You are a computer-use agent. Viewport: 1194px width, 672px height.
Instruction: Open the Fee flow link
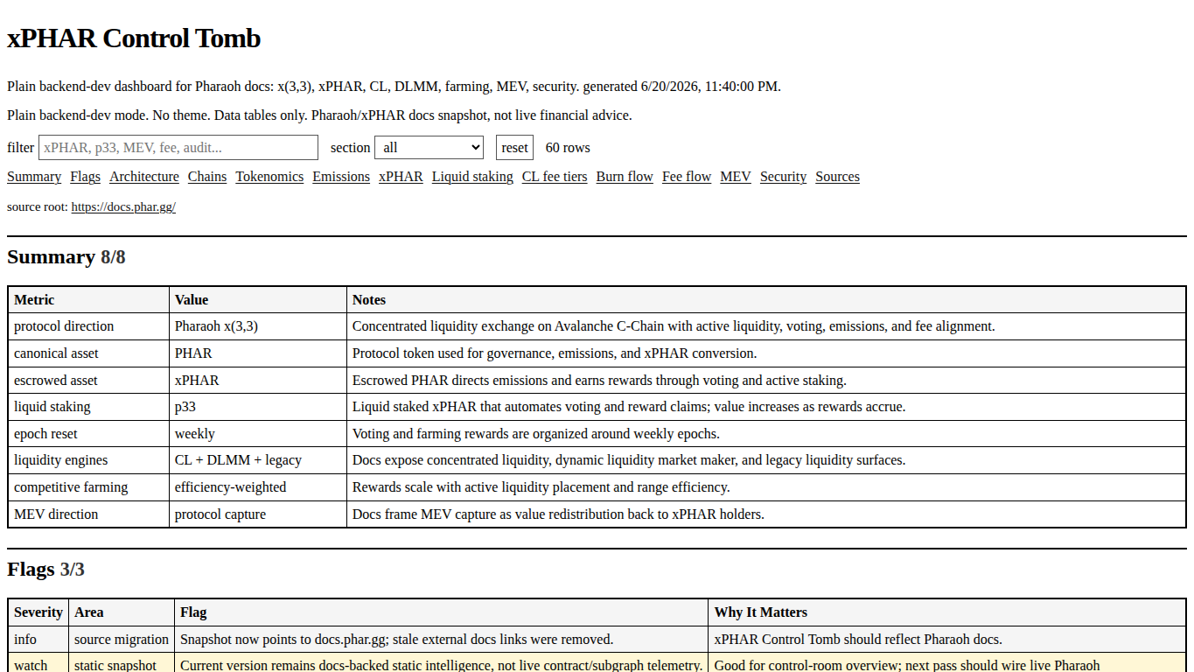687,177
